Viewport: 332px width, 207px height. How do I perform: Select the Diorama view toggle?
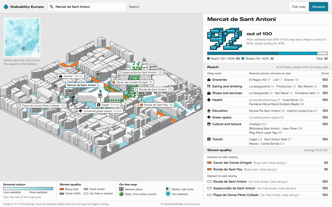coord(319,7)
